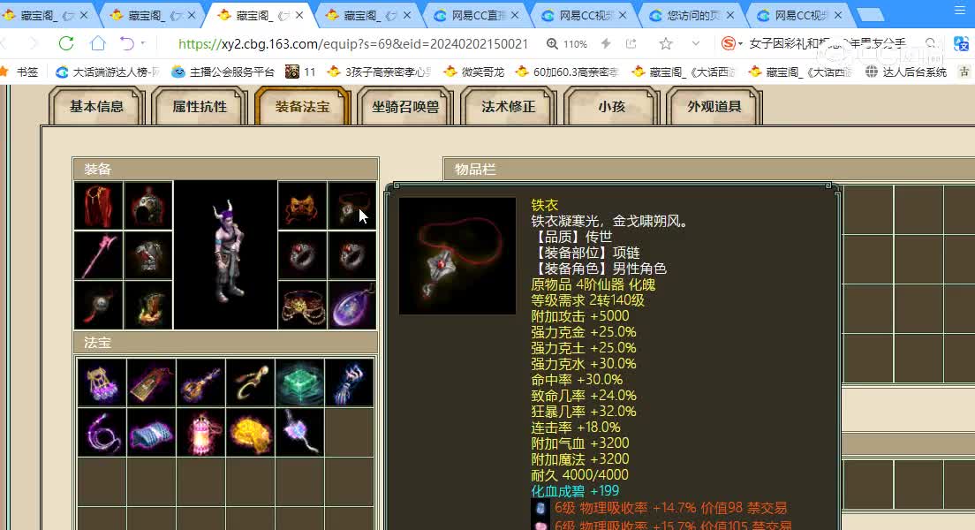Click the blue claw 法宝 icon
Screen dimensions: 975x530
click(350, 382)
